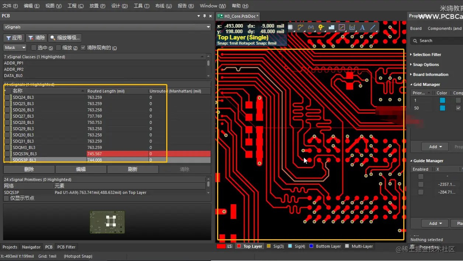This screenshot has width=463, height=261.
Task: Click the 刷新 refresh button
Action: click(x=133, y=169)
